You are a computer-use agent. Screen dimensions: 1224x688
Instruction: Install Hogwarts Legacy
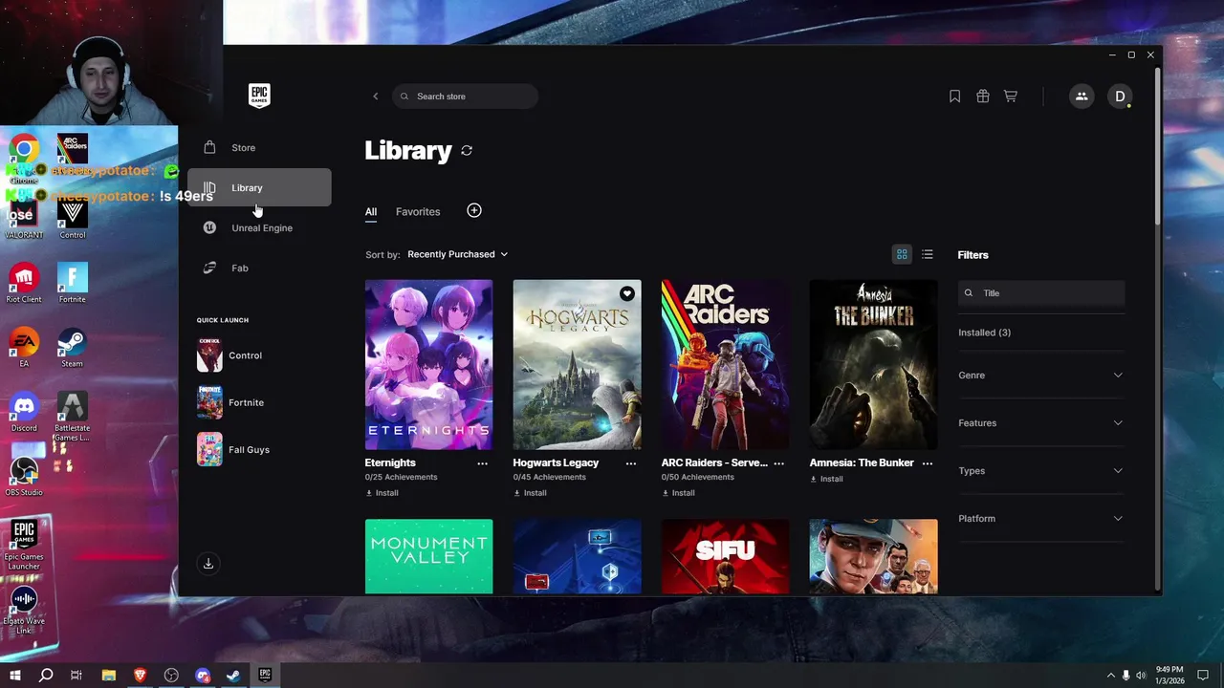531,493
